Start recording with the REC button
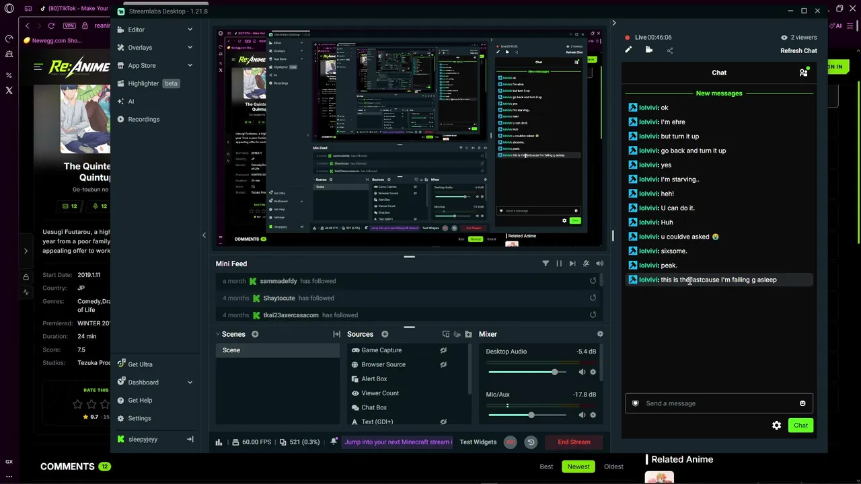861x484 pixels. 511,442
